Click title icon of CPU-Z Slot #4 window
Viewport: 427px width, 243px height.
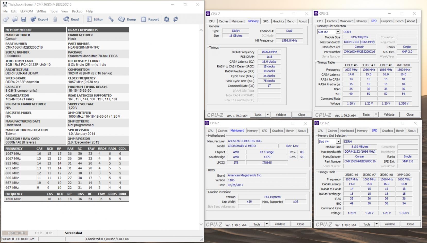[317, 123]
